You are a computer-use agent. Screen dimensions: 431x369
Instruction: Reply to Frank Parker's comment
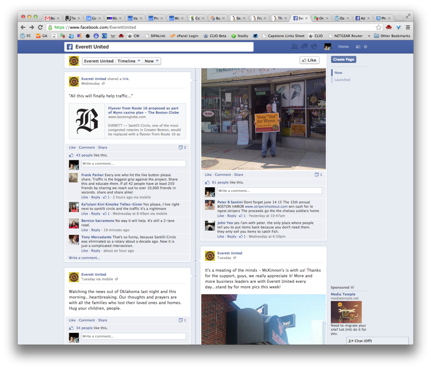96,197
